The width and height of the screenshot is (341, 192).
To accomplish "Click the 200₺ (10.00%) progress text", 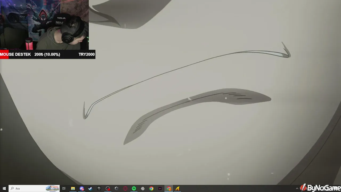I will [x=47, y=54].
